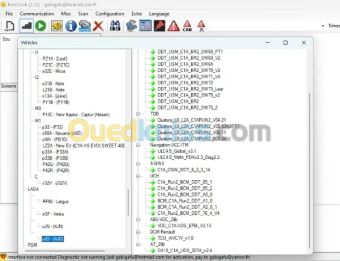Click the new document toolbar icon
Image resolution: width=340 pixels, height=261 pixels.
coord(10,26)
